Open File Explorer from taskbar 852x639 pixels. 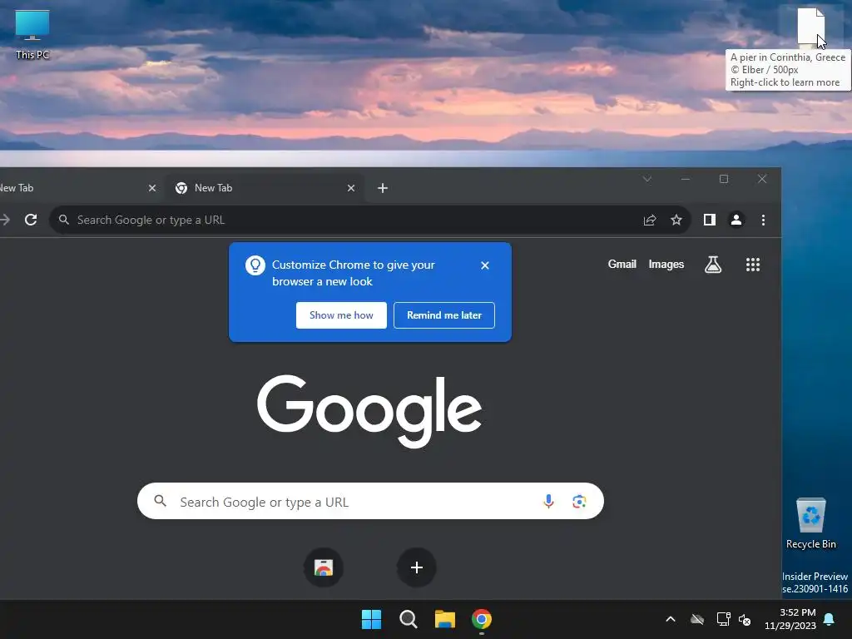(x=444, y=619)
